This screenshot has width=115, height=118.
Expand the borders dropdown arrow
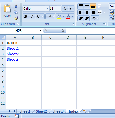pos(53,16)
